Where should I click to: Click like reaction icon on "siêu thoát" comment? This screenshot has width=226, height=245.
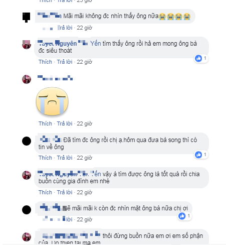[198, 58]
